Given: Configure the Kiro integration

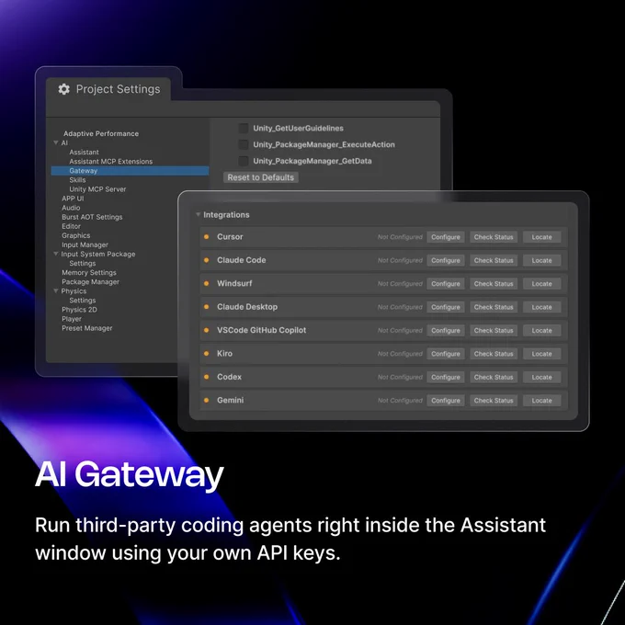Looking at the screenshot, I should pos(446,354).
